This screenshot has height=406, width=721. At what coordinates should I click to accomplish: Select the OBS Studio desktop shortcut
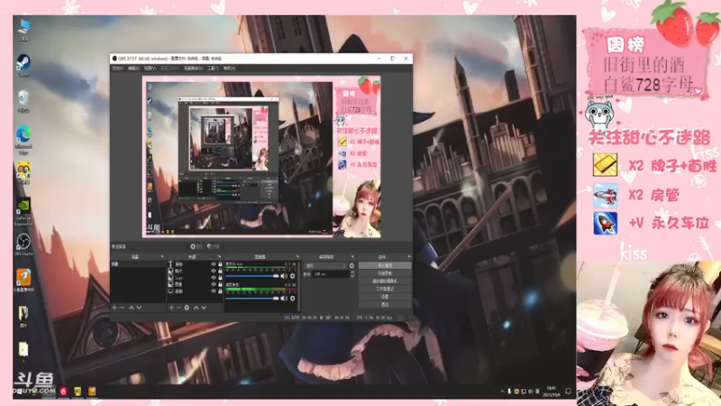(x=23, y=245)
